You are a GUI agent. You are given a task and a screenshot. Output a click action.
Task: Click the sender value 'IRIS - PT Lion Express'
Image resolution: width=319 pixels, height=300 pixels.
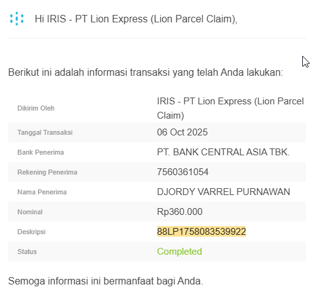point(204,101)
